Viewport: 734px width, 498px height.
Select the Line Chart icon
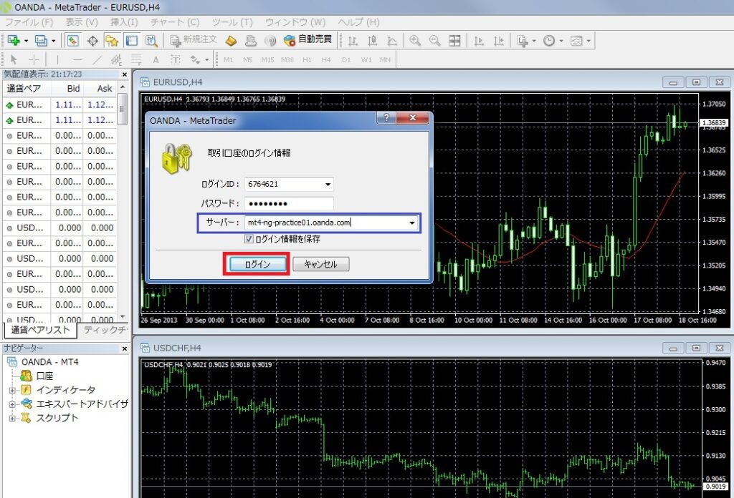392,41
